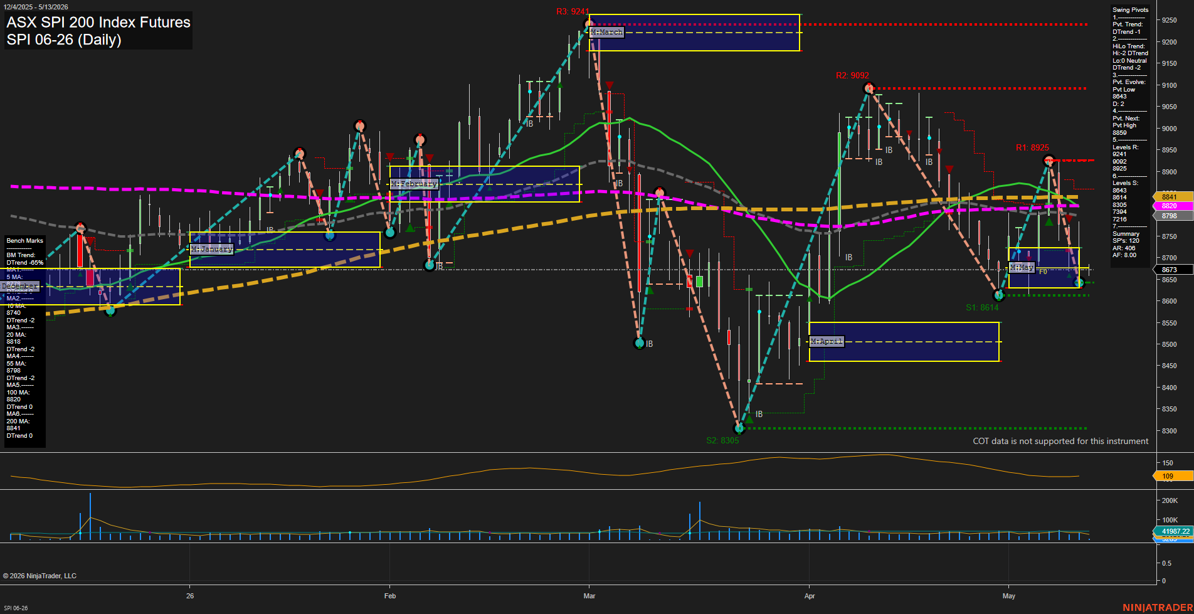
Task: Click the 200K volume axis label
Action: coord(1170,500)
